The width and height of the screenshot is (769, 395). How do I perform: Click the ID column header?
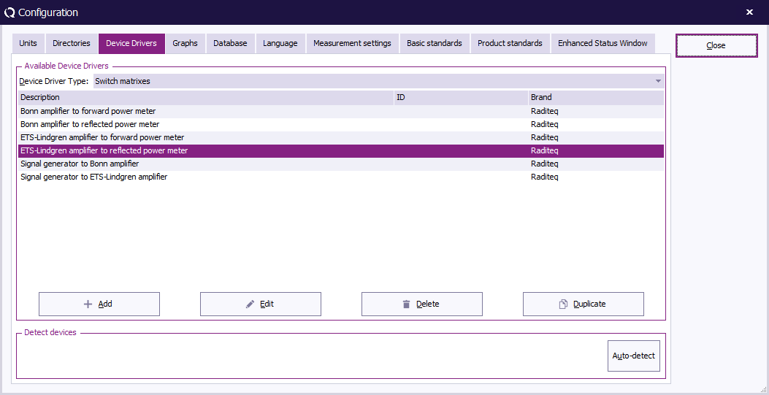coord(460,97)
